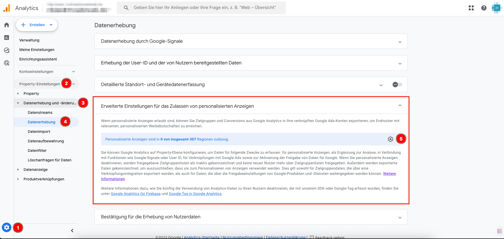Viewport: 504px width, 239px height.
Task: Open personalized ads region settings gear
Action: (x=390, y=139)
